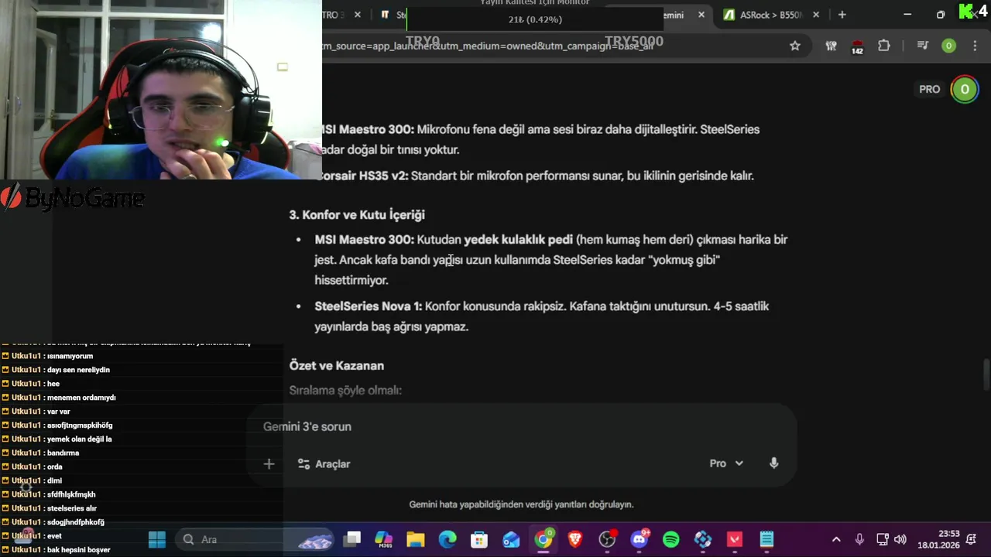This screenshot has height=557, width=991.
Task: Open Chrome media controls icon
Action: 922,46
